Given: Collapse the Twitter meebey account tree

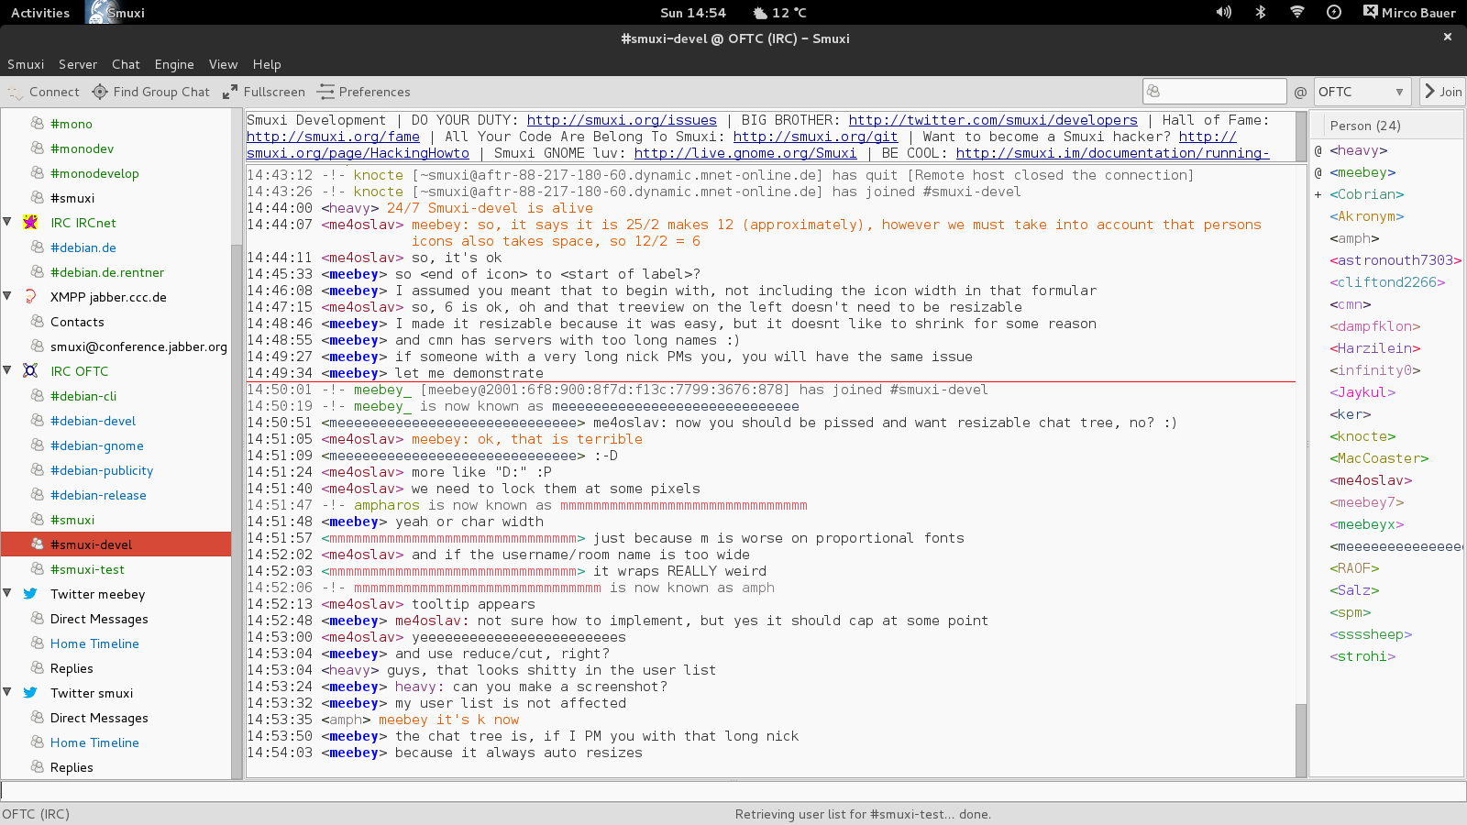Looking at the screenshot, I should coord(7,593).
